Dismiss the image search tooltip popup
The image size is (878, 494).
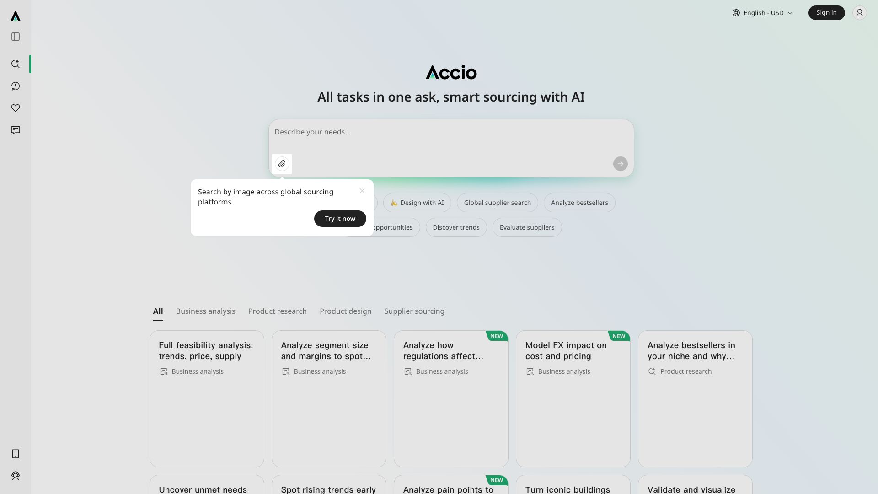(362, 191)
